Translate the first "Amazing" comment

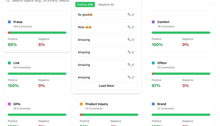pos(129,40)
